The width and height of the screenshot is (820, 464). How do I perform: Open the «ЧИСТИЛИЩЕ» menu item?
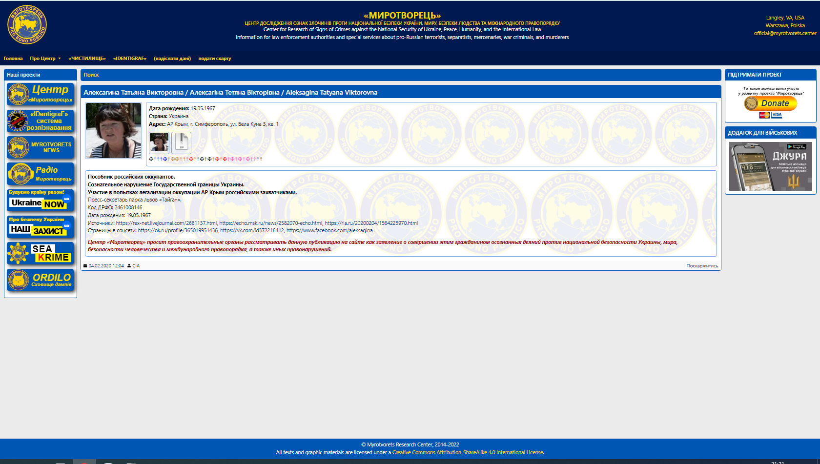87,59
